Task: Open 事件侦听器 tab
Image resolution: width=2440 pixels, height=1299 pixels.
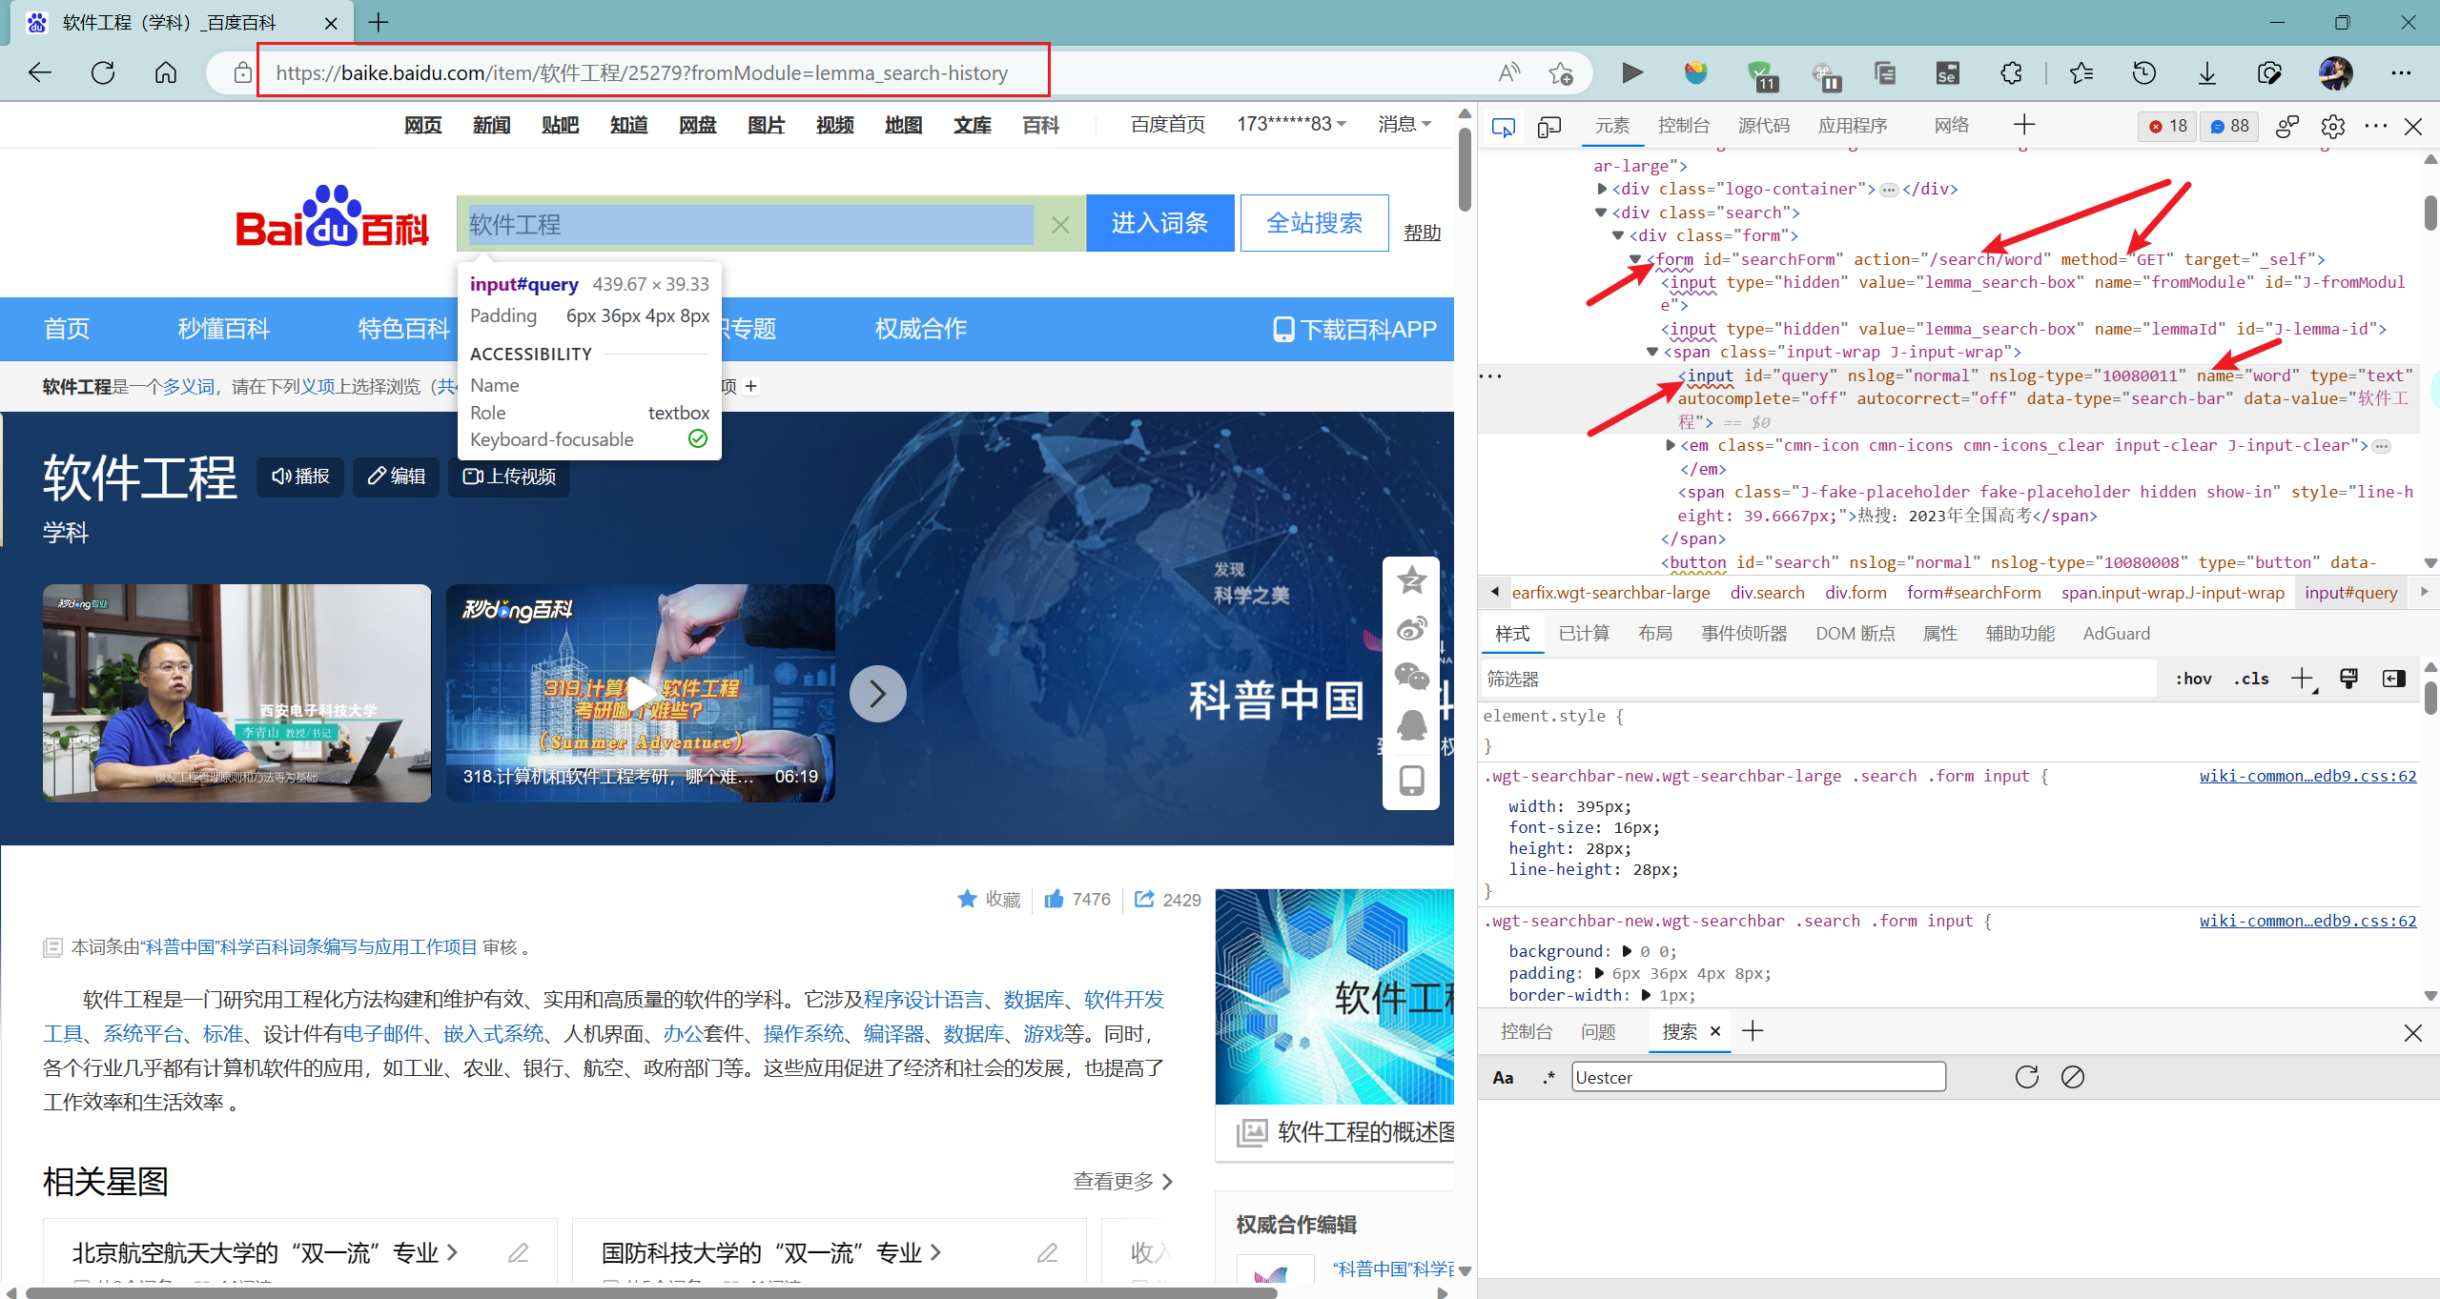Action: click(x=1744, y=634)
